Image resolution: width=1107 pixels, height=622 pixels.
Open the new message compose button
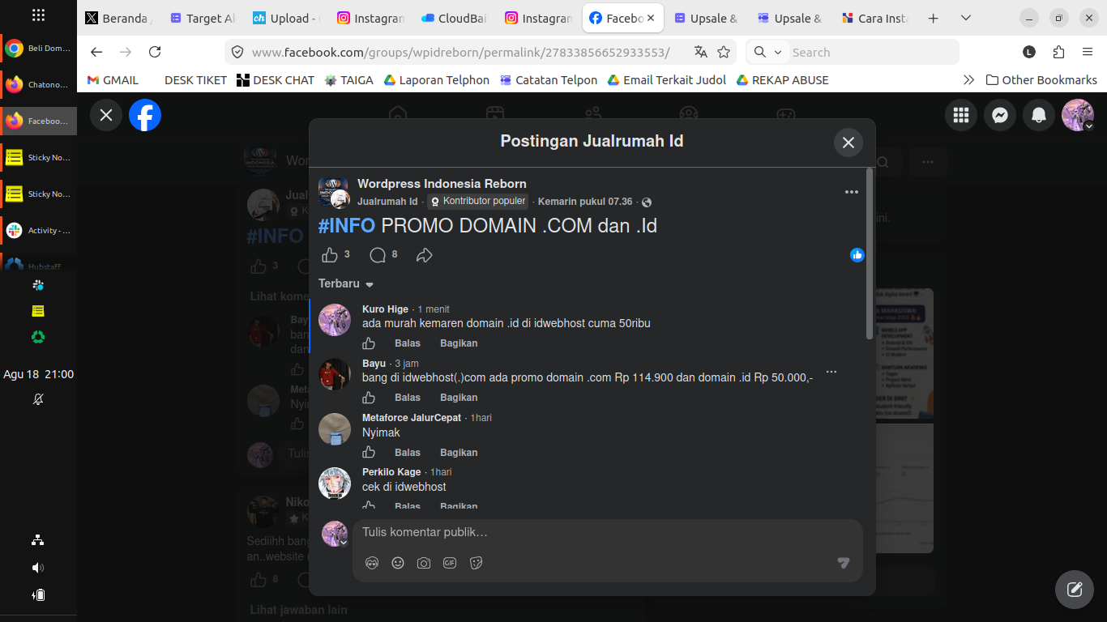[1075, 590]
